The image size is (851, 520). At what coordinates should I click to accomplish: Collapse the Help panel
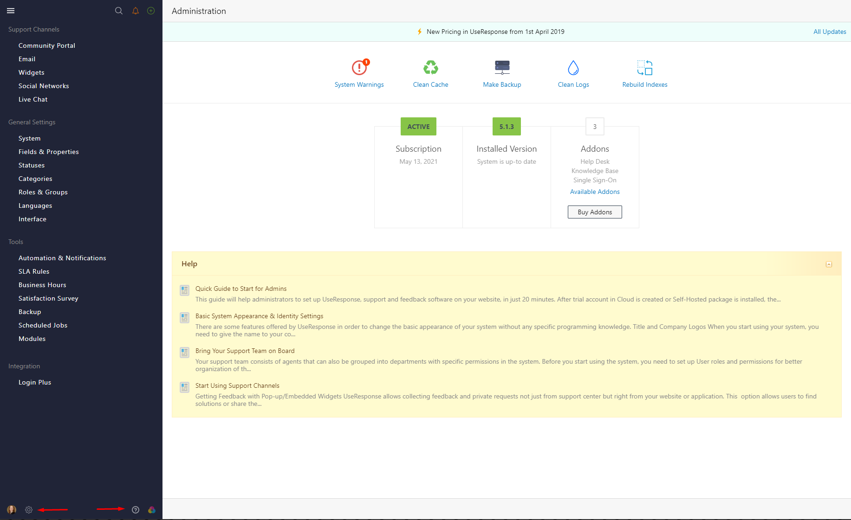point(829,264)
